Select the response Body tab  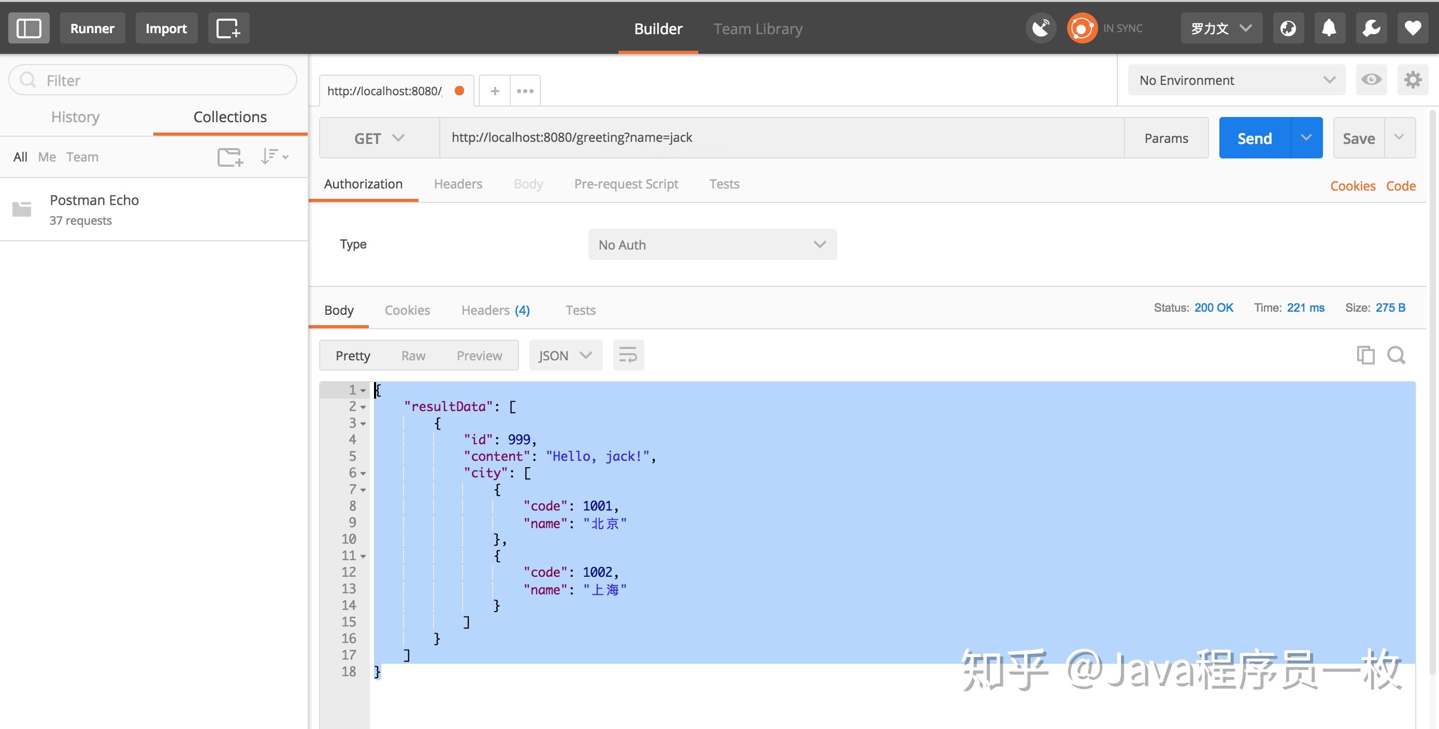[x=339, y=310]
